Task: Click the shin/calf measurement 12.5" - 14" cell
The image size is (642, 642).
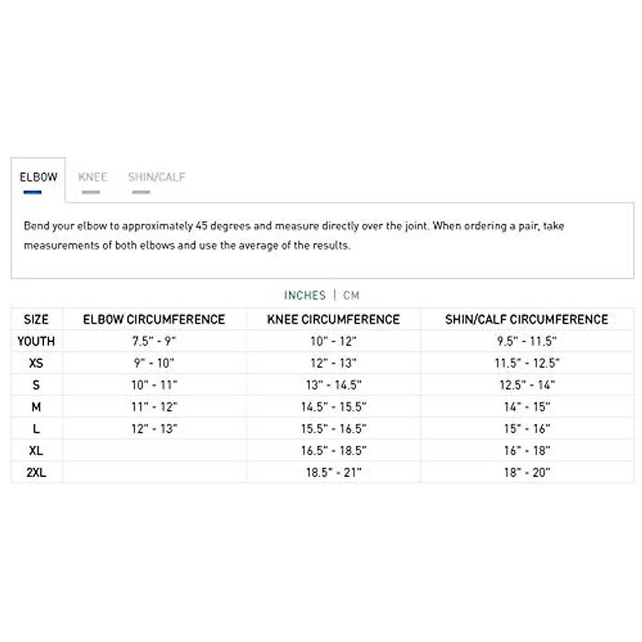Action: click(526, 385)
